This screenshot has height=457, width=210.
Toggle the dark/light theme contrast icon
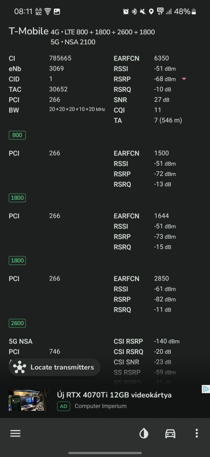point(144,434)
